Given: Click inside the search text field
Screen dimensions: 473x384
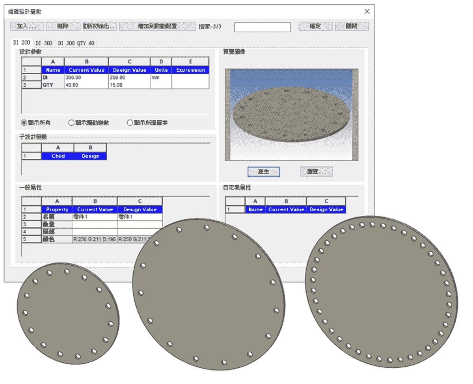Looking at the screenshot, I should coord(262,27).
